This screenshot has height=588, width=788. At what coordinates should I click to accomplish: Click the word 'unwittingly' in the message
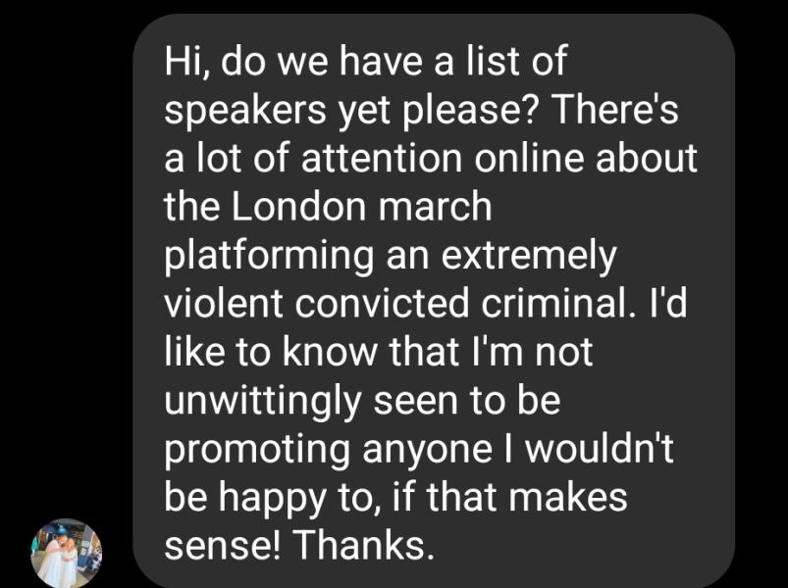[260, 401]
